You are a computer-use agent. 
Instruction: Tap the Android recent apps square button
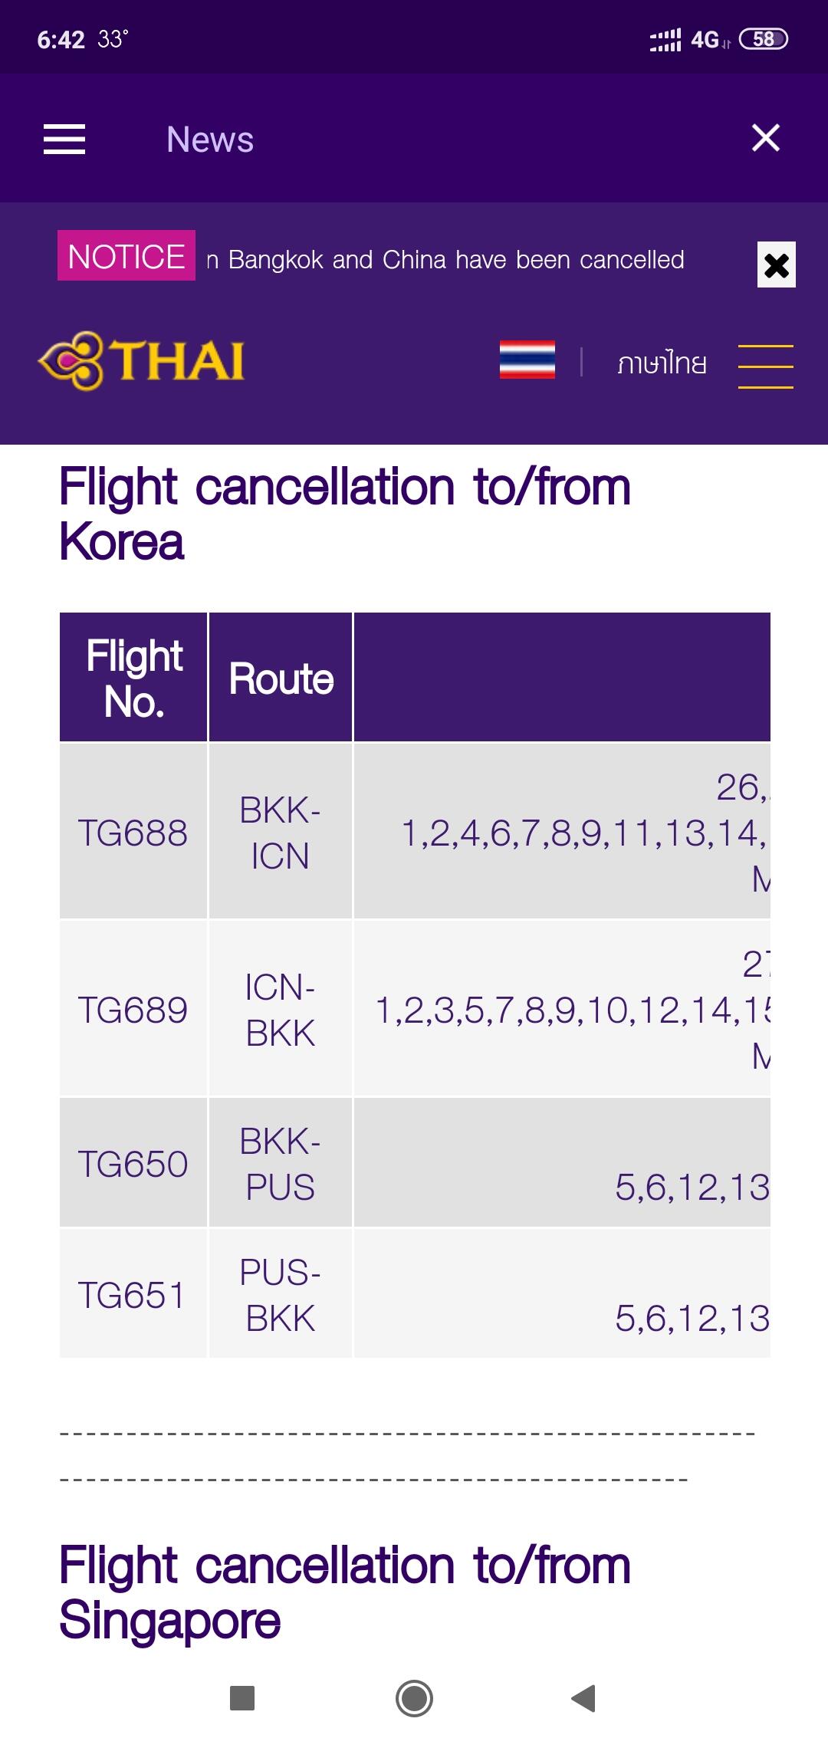point(242,1697)
